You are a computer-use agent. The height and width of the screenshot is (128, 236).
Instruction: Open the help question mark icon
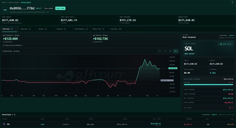232,2
